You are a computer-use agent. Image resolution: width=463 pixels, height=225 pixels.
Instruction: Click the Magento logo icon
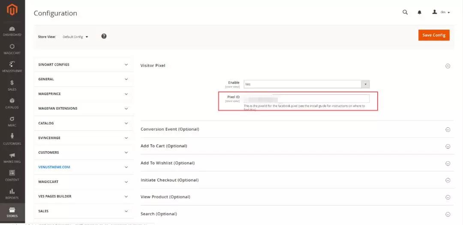[x=12, y=9]
